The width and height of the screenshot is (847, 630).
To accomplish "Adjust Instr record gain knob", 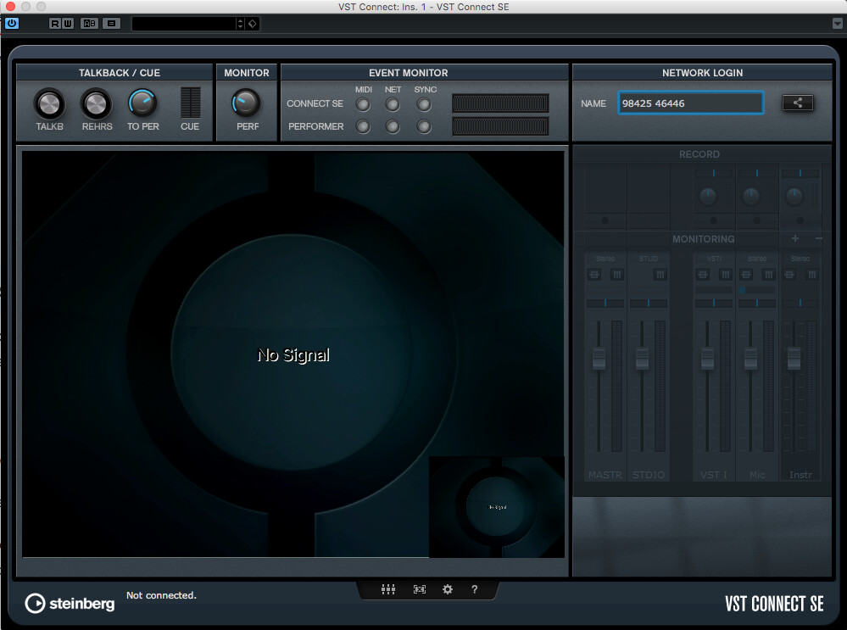I will point(794,196).
